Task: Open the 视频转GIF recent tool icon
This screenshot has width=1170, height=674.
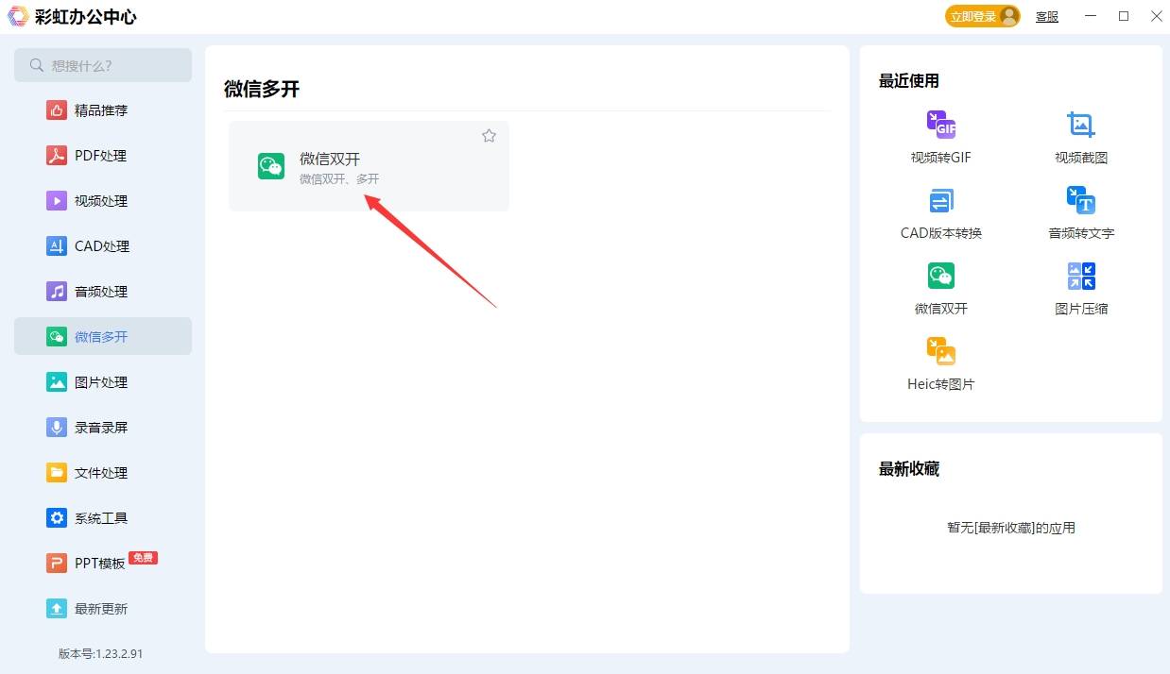Action: [940, 126]
